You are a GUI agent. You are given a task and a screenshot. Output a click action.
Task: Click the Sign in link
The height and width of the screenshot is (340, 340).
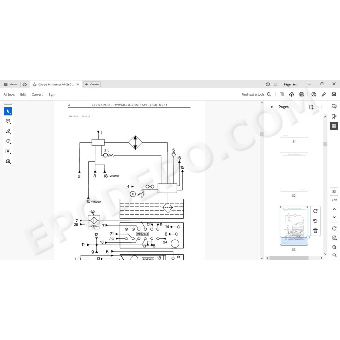coord(289,84)
